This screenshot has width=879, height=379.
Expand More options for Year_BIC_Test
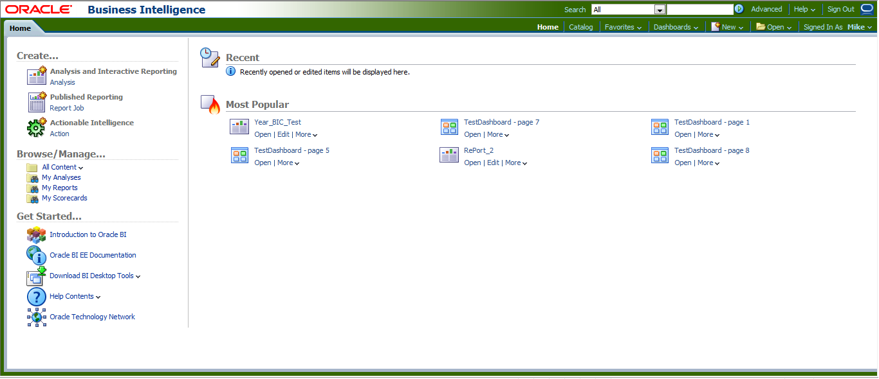pyautogui.click(x=306, y=134)
